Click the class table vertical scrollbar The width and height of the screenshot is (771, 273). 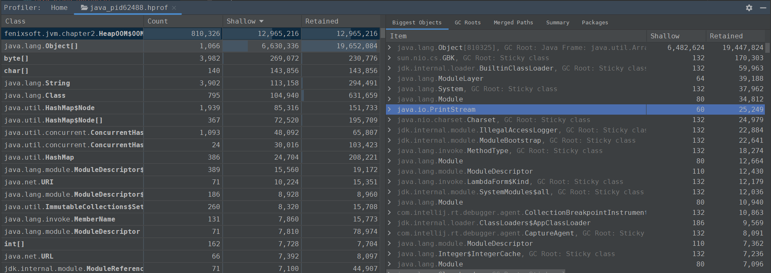[383, 33]
